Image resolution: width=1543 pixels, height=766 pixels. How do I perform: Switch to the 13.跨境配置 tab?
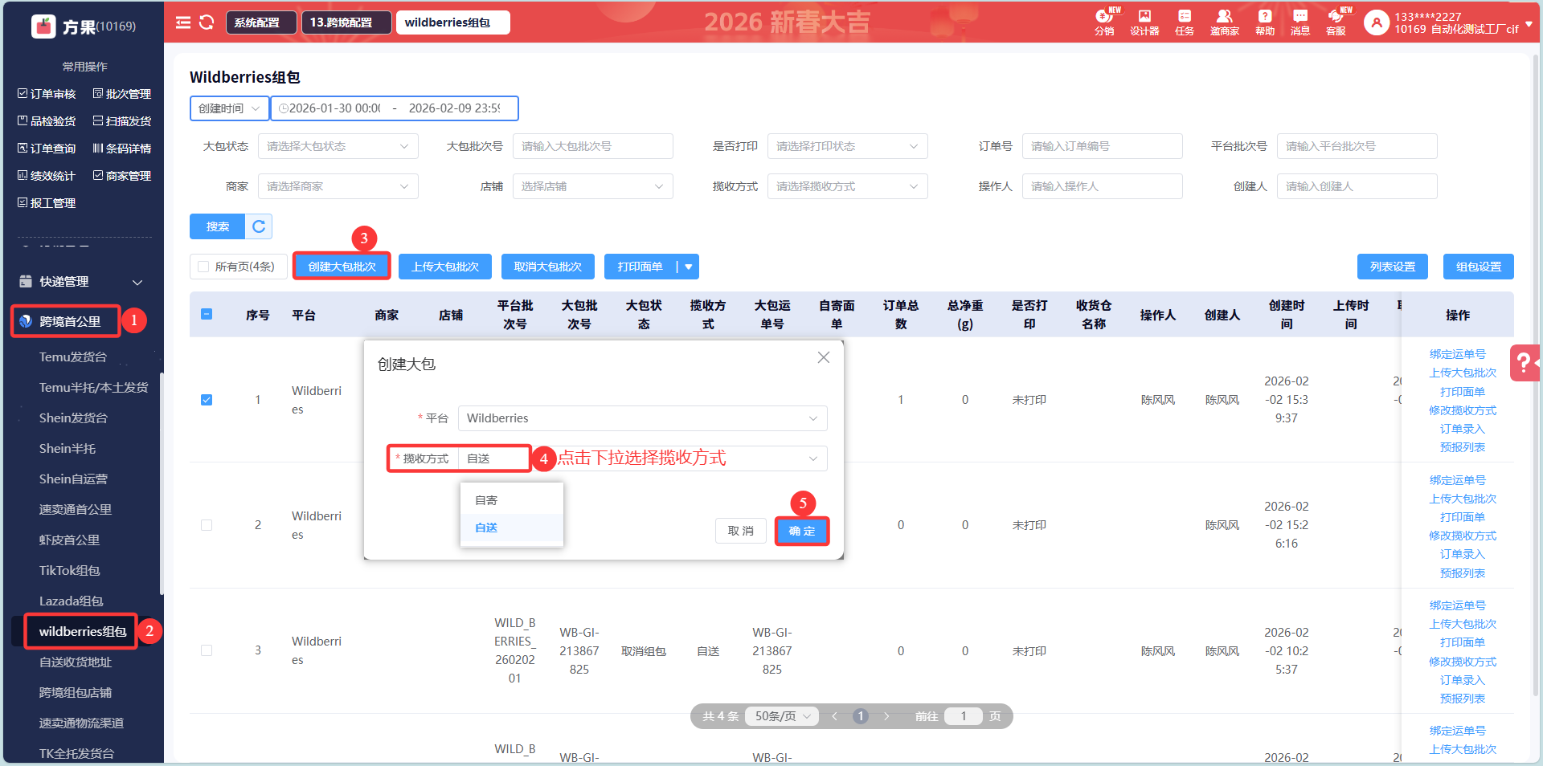pyautogui.click(x=342, y=22)
